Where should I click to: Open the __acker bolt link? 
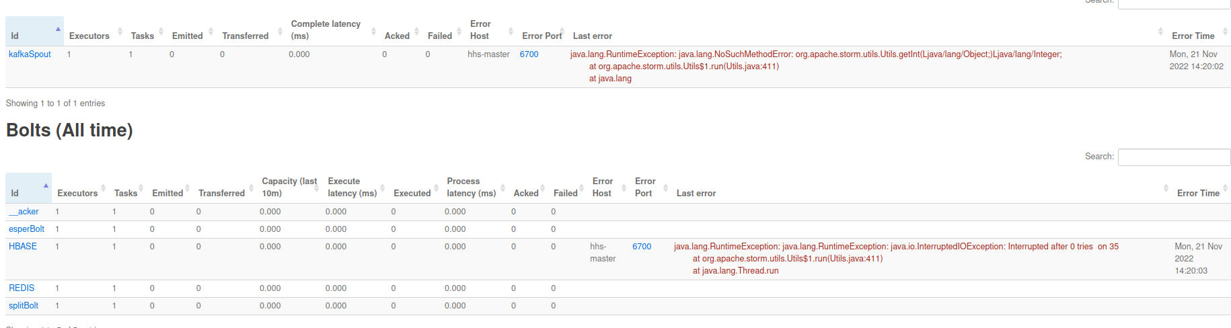pos(24,212)
